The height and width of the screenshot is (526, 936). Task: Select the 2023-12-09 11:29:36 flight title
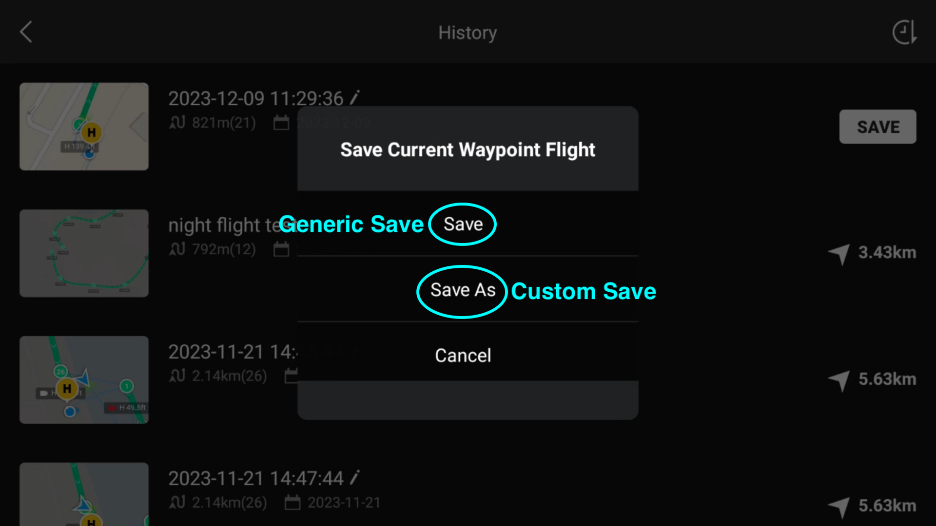(x=256, y=98)
